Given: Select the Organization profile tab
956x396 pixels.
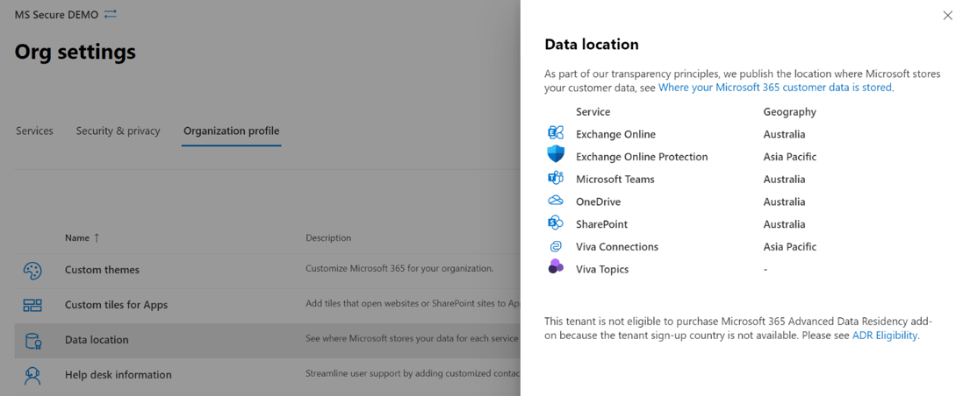Looking at the screenshot, I should pos(232,131).
